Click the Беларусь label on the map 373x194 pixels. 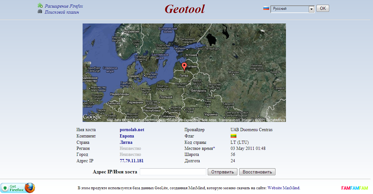[199, 90]
